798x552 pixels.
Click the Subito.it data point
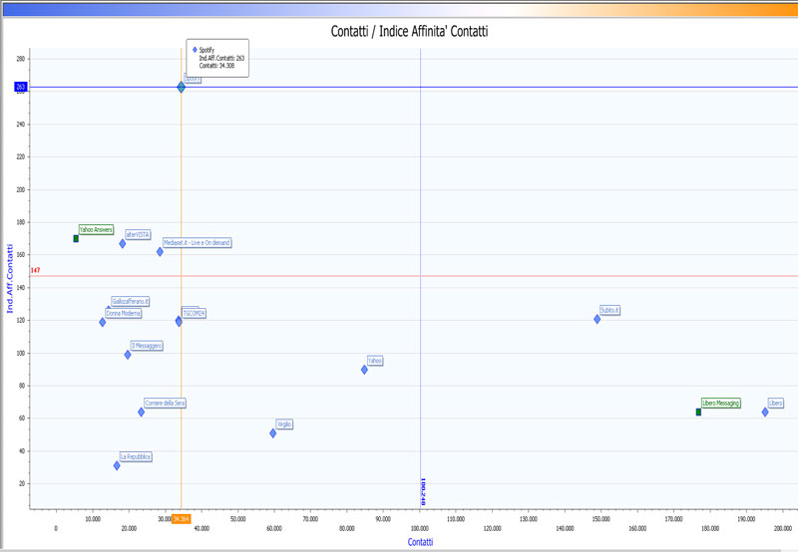[598, 319]
